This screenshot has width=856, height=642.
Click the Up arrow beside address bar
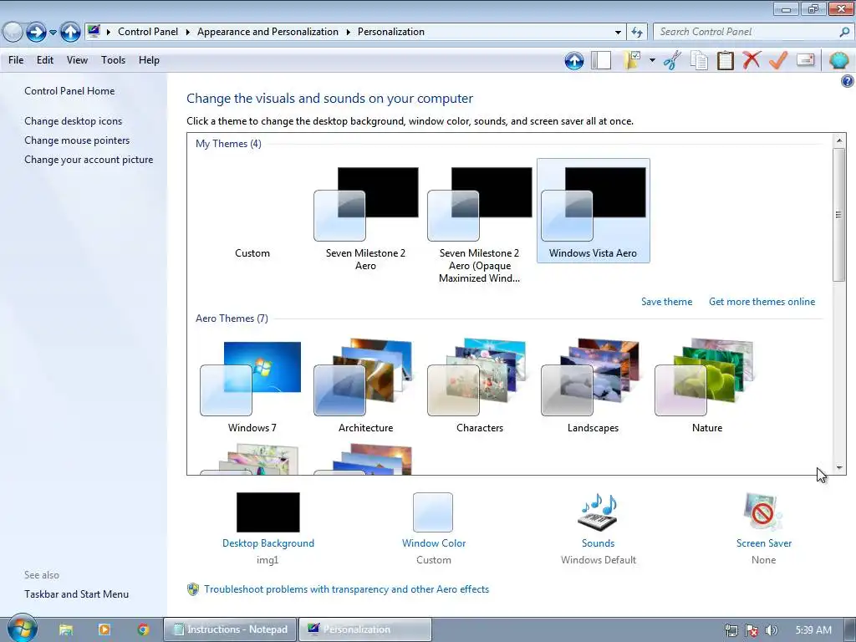click(70, 33)
